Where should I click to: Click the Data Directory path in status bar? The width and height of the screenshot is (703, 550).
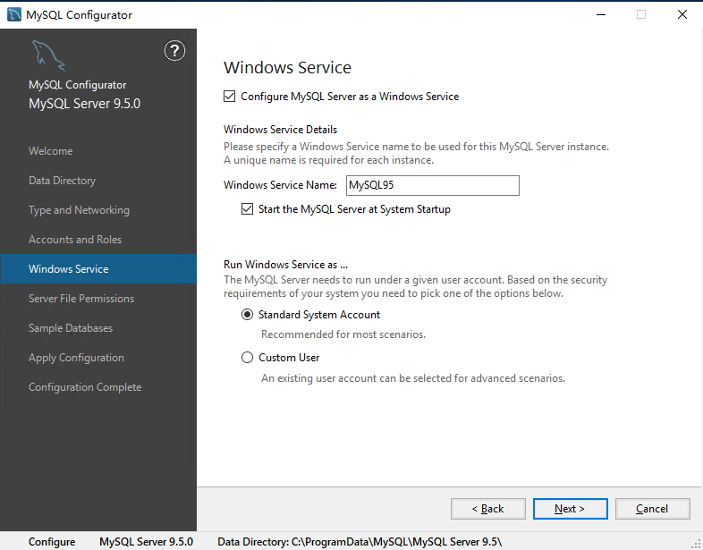pyautogui.click(x=360, y=541)
